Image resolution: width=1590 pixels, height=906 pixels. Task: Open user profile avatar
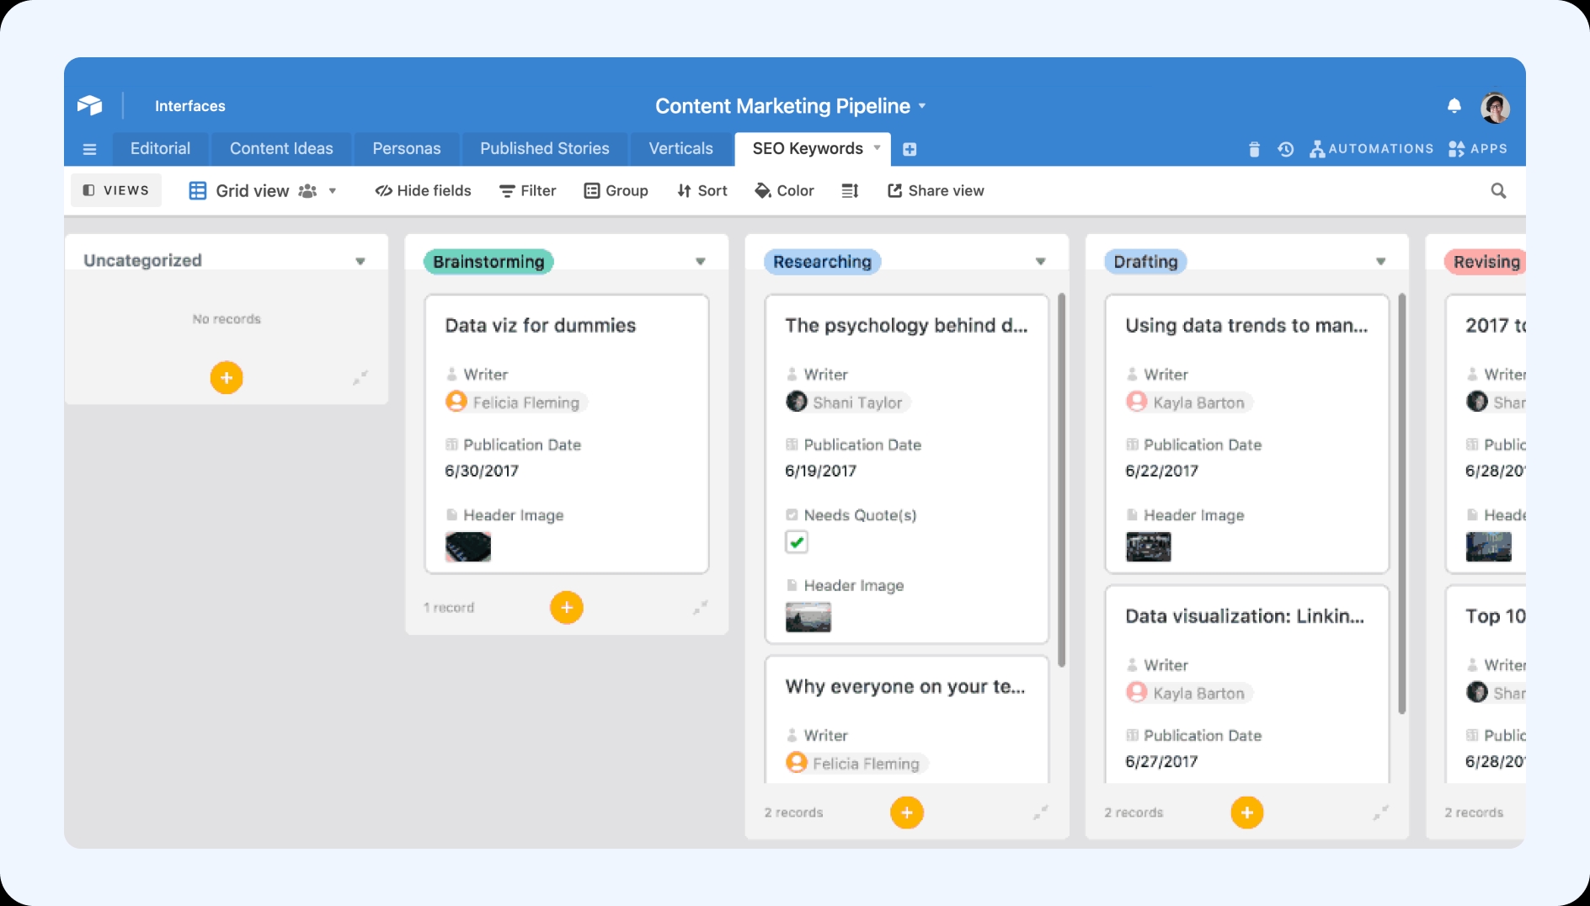click(1495, 107)
